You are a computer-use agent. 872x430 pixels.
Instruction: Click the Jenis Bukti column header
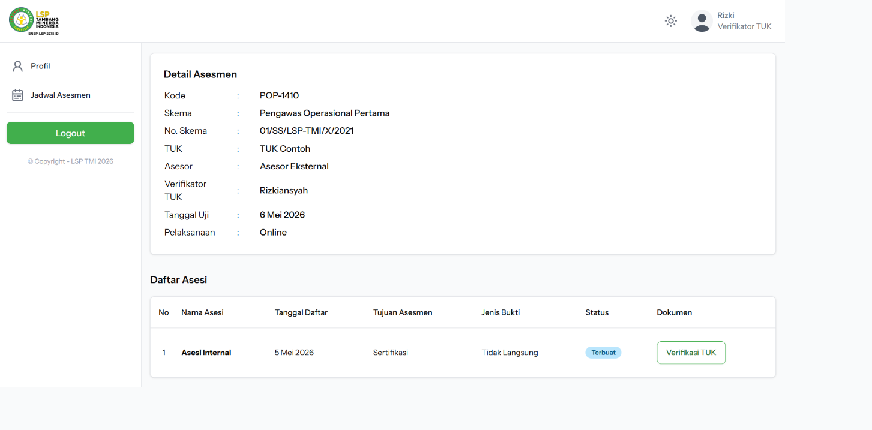pos(501,312)
